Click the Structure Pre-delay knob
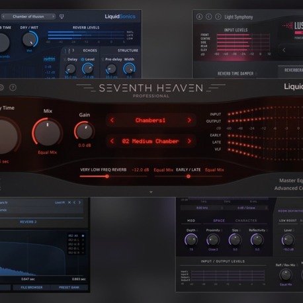Screen dimensions: 303x303 tap(111, 69)
